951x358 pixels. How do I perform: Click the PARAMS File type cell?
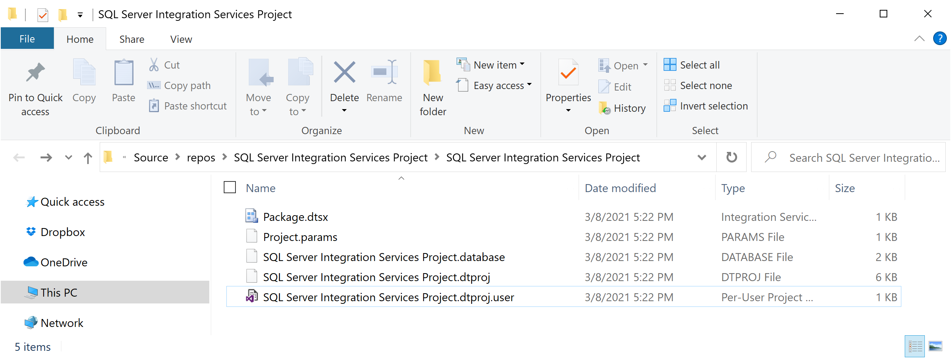pos(752,237)
